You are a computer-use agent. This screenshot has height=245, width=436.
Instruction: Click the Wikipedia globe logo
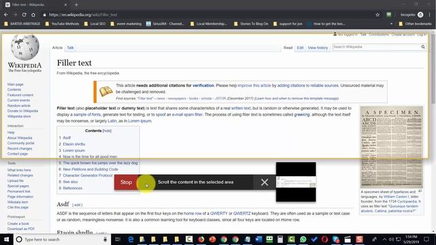pyautogui.click(x=25, y=47)
